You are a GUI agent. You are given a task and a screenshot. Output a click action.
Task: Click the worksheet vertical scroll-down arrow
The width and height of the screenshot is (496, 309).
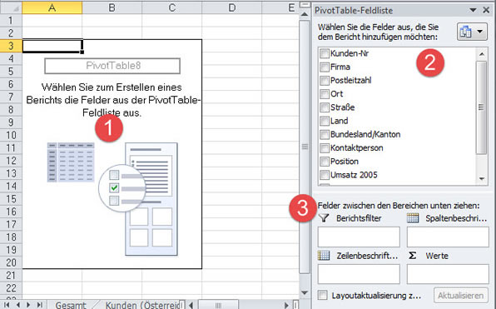tap(305, 293)
